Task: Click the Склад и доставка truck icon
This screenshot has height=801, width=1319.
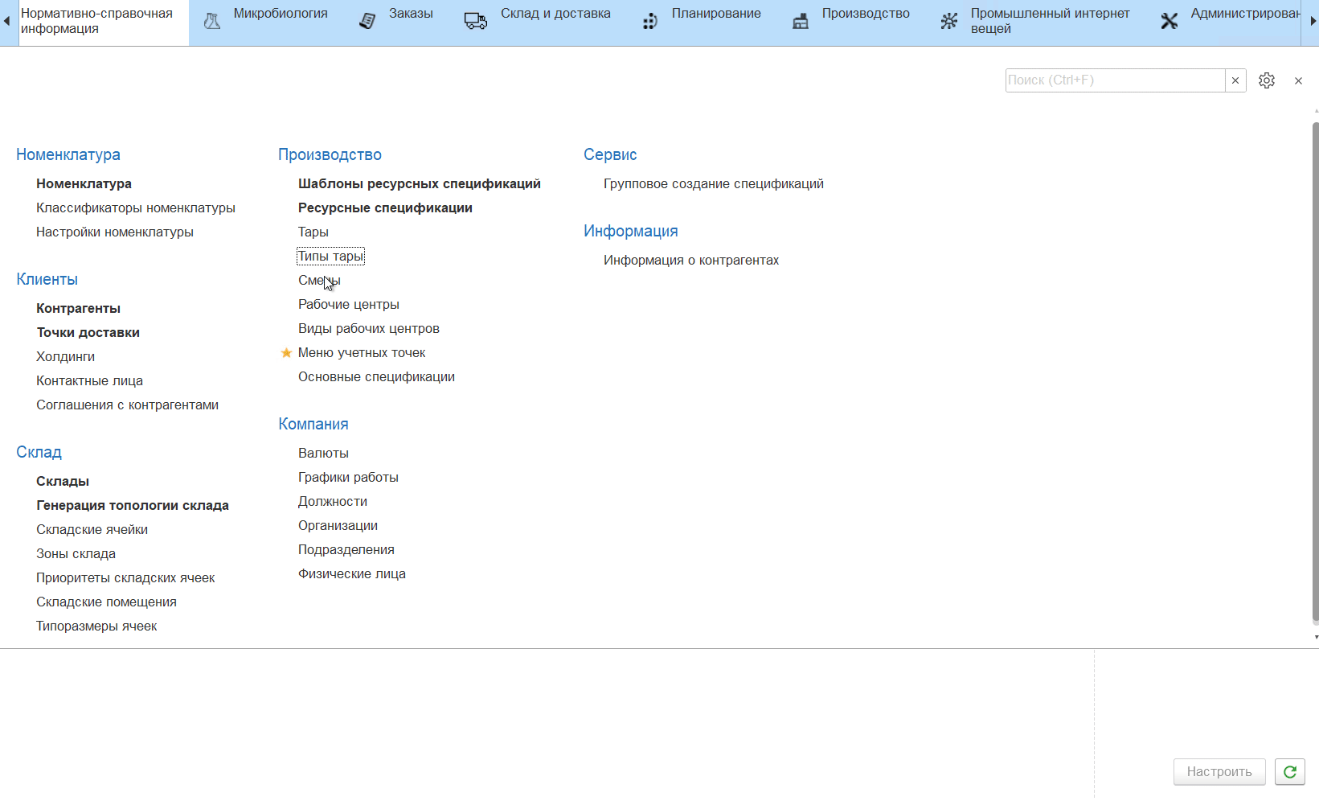Action: (x=476, y=22)
